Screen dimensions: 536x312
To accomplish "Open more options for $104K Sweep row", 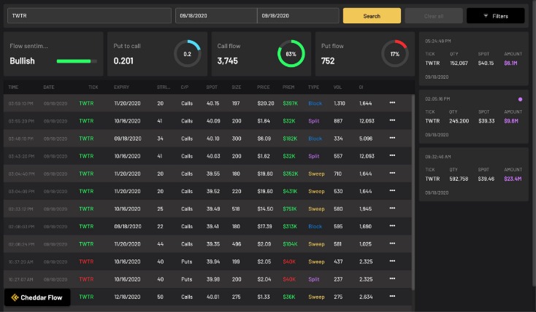I will pos(392,243).
